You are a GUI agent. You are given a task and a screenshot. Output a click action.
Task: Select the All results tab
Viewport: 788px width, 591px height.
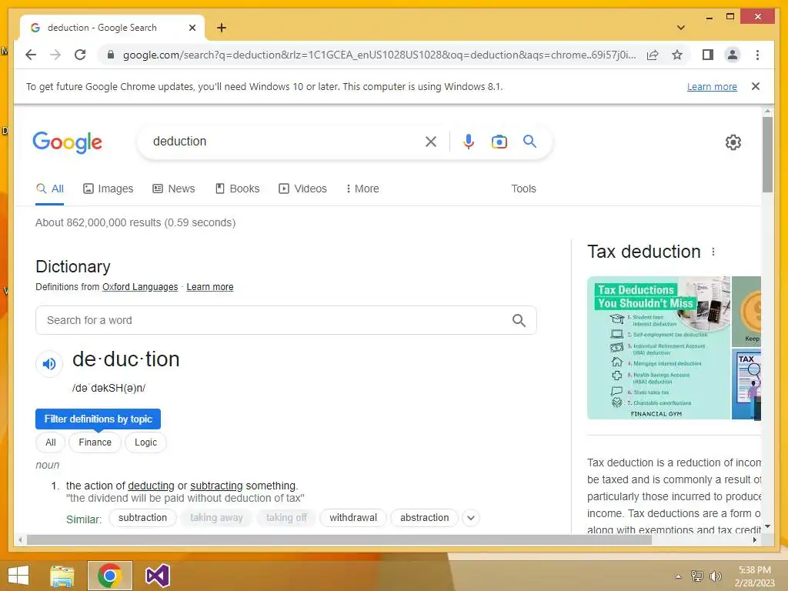(50, 189)
